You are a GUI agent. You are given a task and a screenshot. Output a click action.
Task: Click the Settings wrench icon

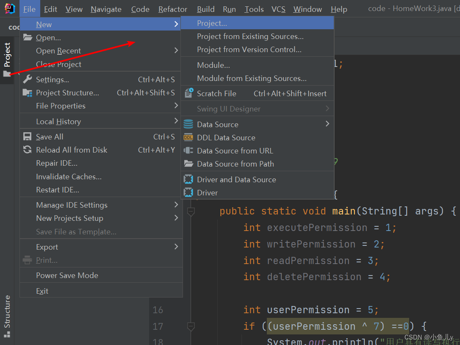(x=27, y=79)
